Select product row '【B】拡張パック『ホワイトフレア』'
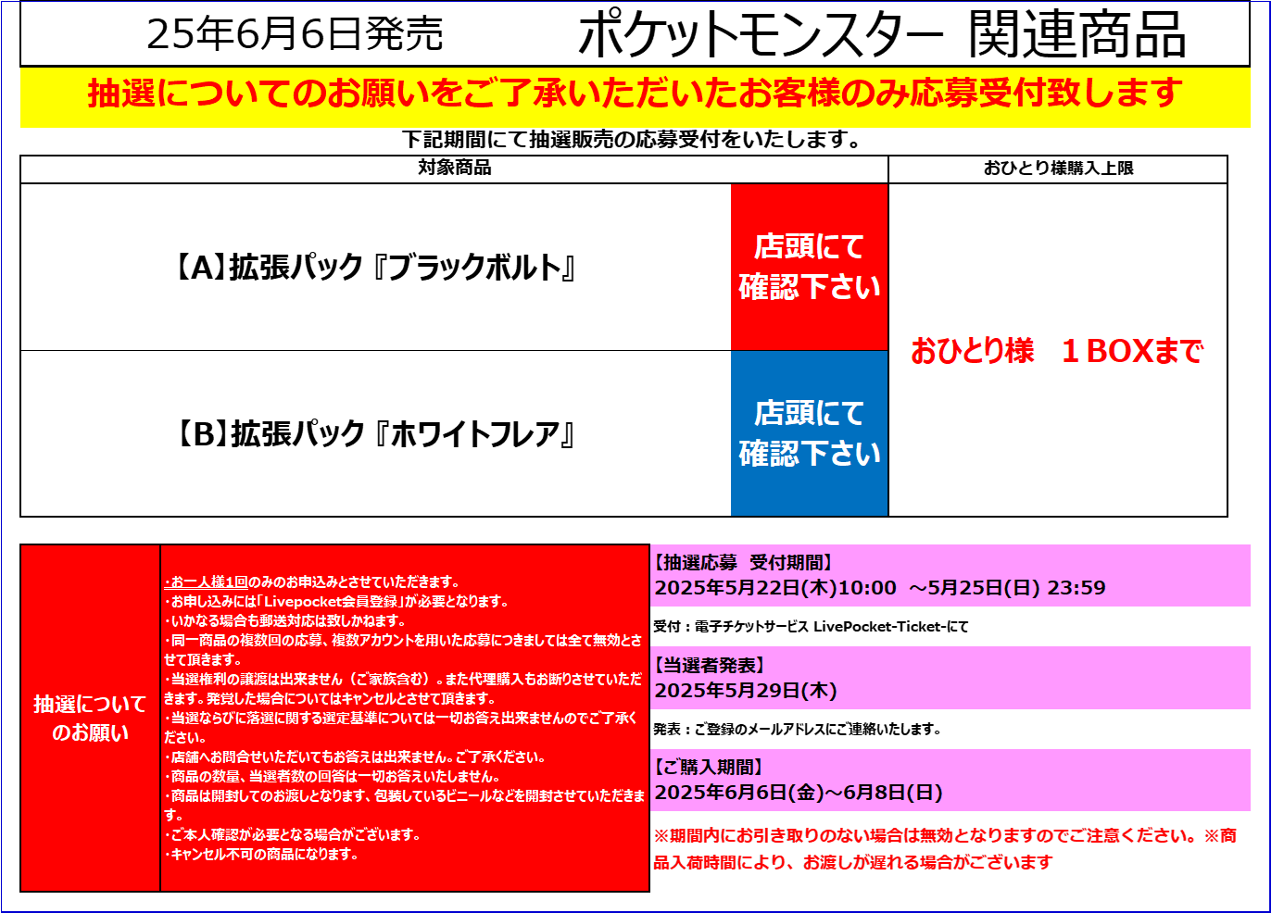 [375, 433]
